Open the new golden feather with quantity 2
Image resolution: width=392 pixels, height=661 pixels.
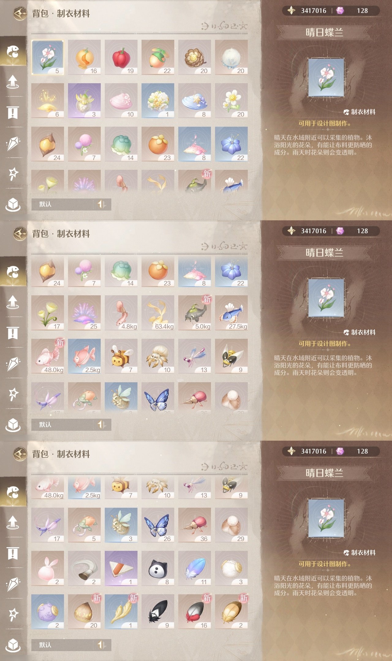pyautogui.click(x=231, y=612)
